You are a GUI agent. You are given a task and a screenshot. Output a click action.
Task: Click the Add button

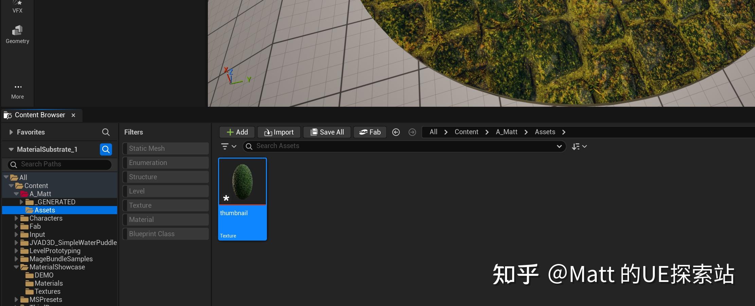(237, 132)
